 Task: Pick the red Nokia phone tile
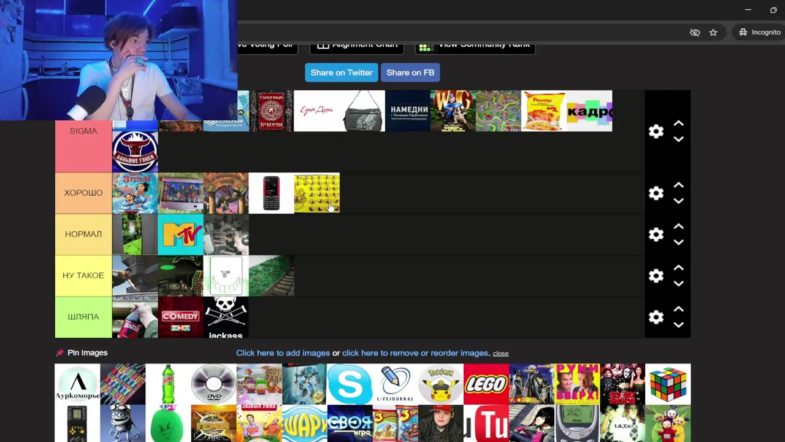(x=271, y=193)
